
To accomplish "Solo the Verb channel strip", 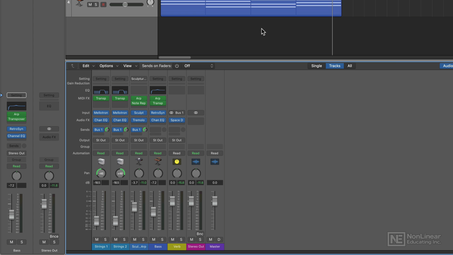I will pyautogui.click(x=181, y=240).
